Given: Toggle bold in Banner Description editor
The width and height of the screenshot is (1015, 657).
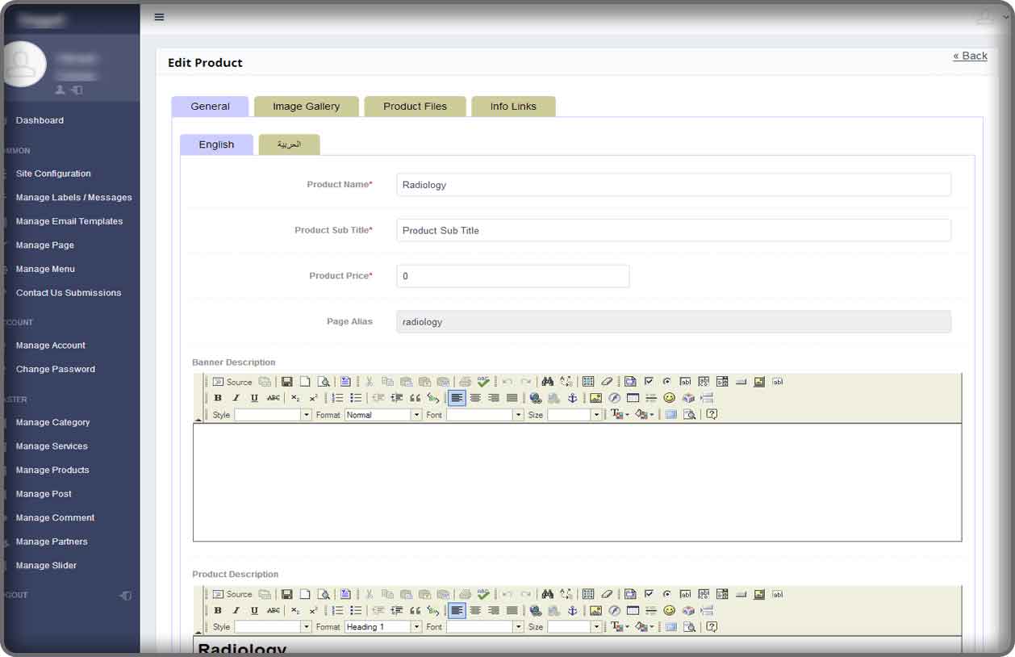Looking at the screenshot, I should click(218, 398).
